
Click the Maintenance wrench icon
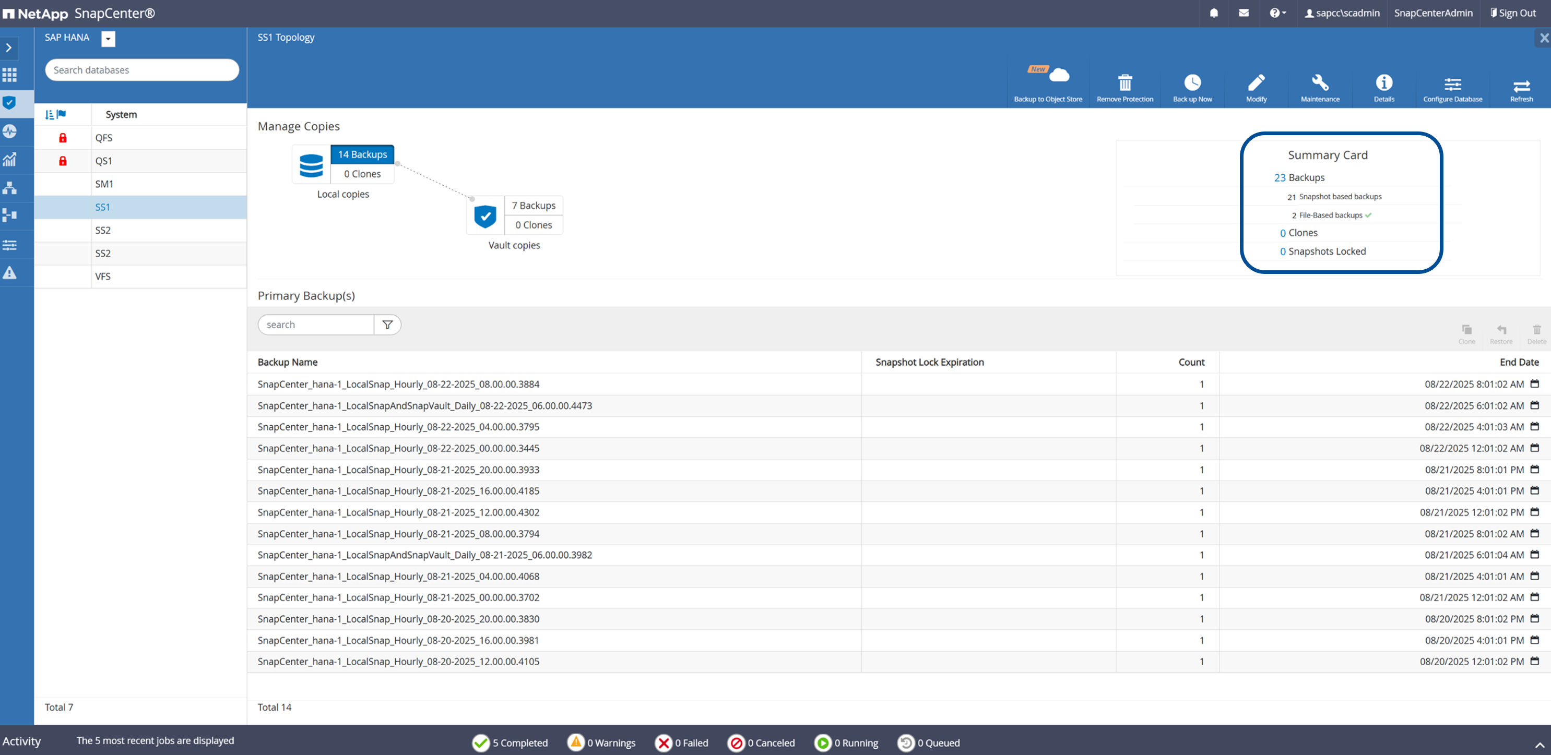[x=1319, y=83]
